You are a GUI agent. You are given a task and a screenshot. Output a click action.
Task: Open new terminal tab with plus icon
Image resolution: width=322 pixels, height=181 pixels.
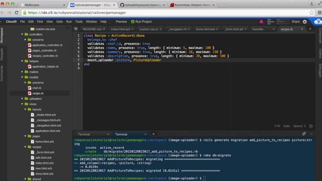point(153,134)
